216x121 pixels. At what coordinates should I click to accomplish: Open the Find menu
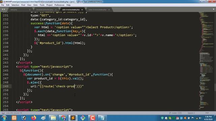tap(23, 5)
